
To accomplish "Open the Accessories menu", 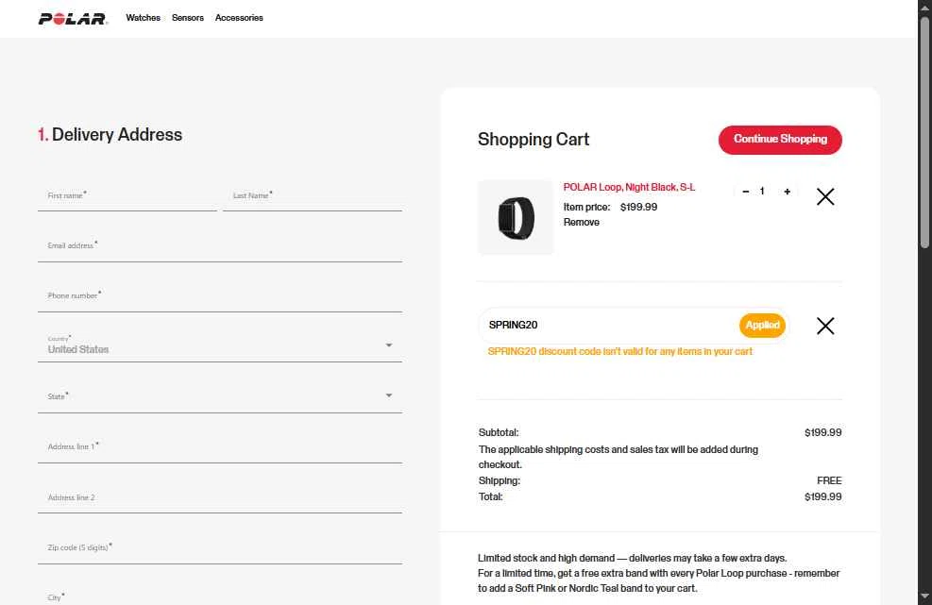I will (x=239, y=18).
